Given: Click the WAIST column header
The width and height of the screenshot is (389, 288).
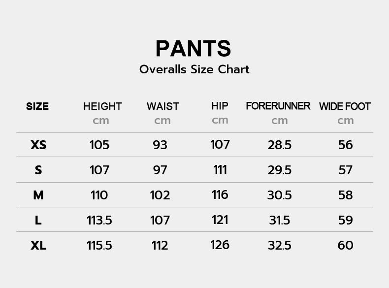Looking at the screenshot, I should coord(163,106).
